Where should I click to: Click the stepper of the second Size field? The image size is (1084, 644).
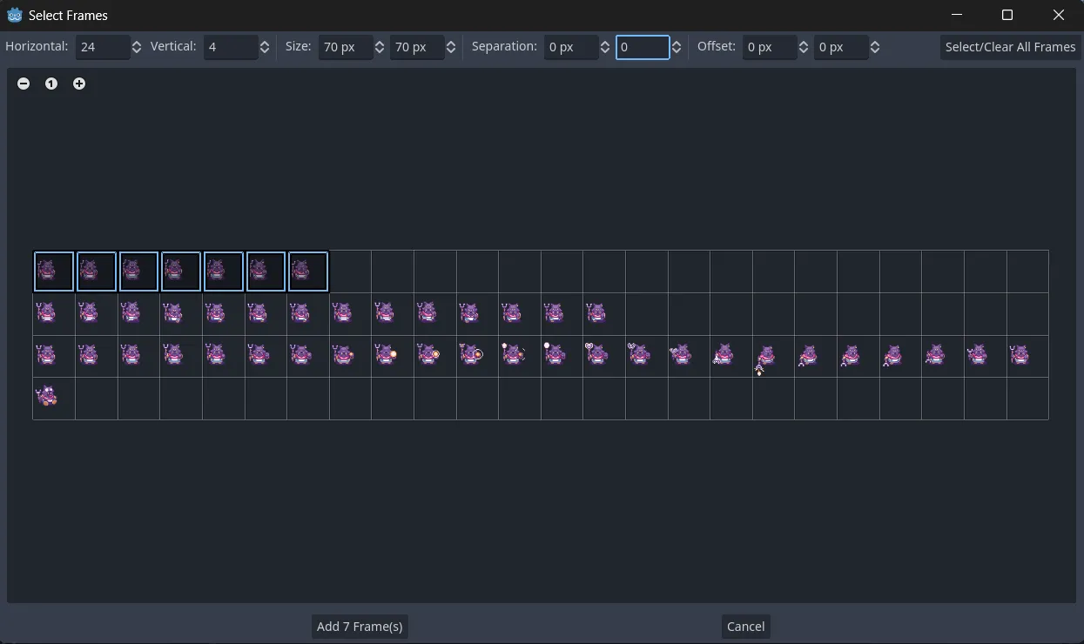coord(451,47)
